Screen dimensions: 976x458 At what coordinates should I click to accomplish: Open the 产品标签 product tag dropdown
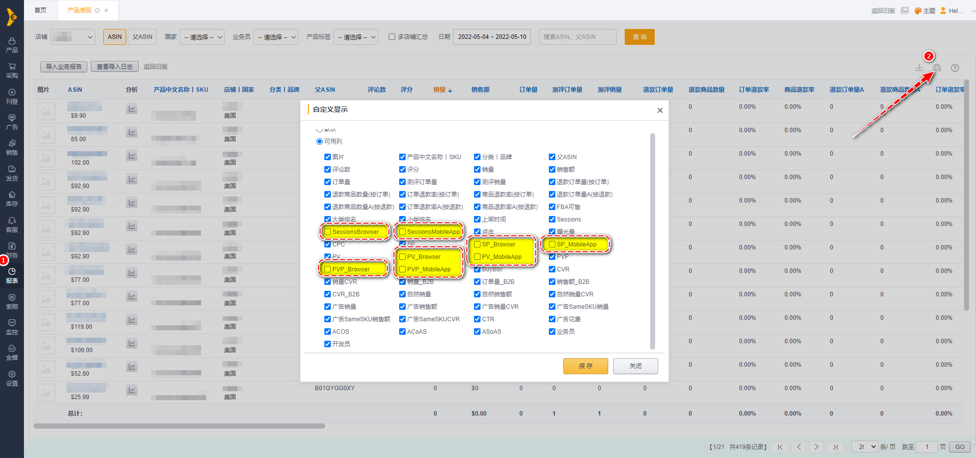click(x=356, y=37)
